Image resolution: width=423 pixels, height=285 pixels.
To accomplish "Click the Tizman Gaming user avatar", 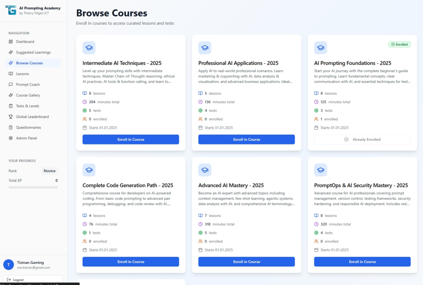I will (x=9, y=265).
